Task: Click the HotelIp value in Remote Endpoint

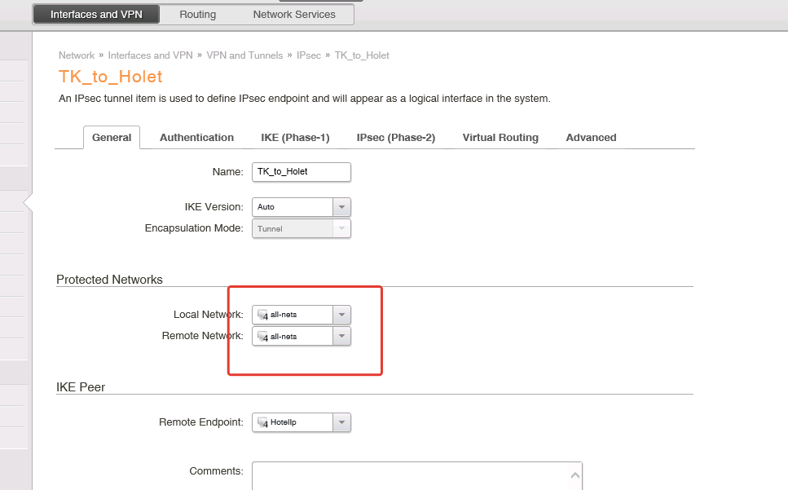Action: pos(284,422)
